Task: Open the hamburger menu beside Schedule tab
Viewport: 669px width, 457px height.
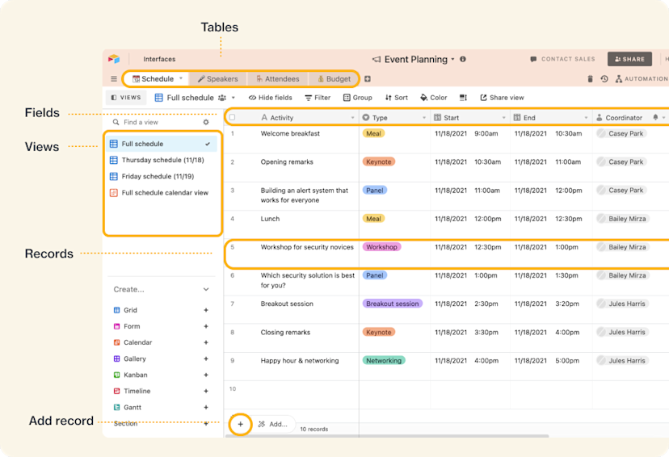Action: pyautogui.click(x=113, y=79)
